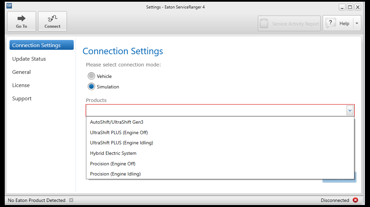
Task: Expand the Help button dropdown arrow
Action: [357, 23]
